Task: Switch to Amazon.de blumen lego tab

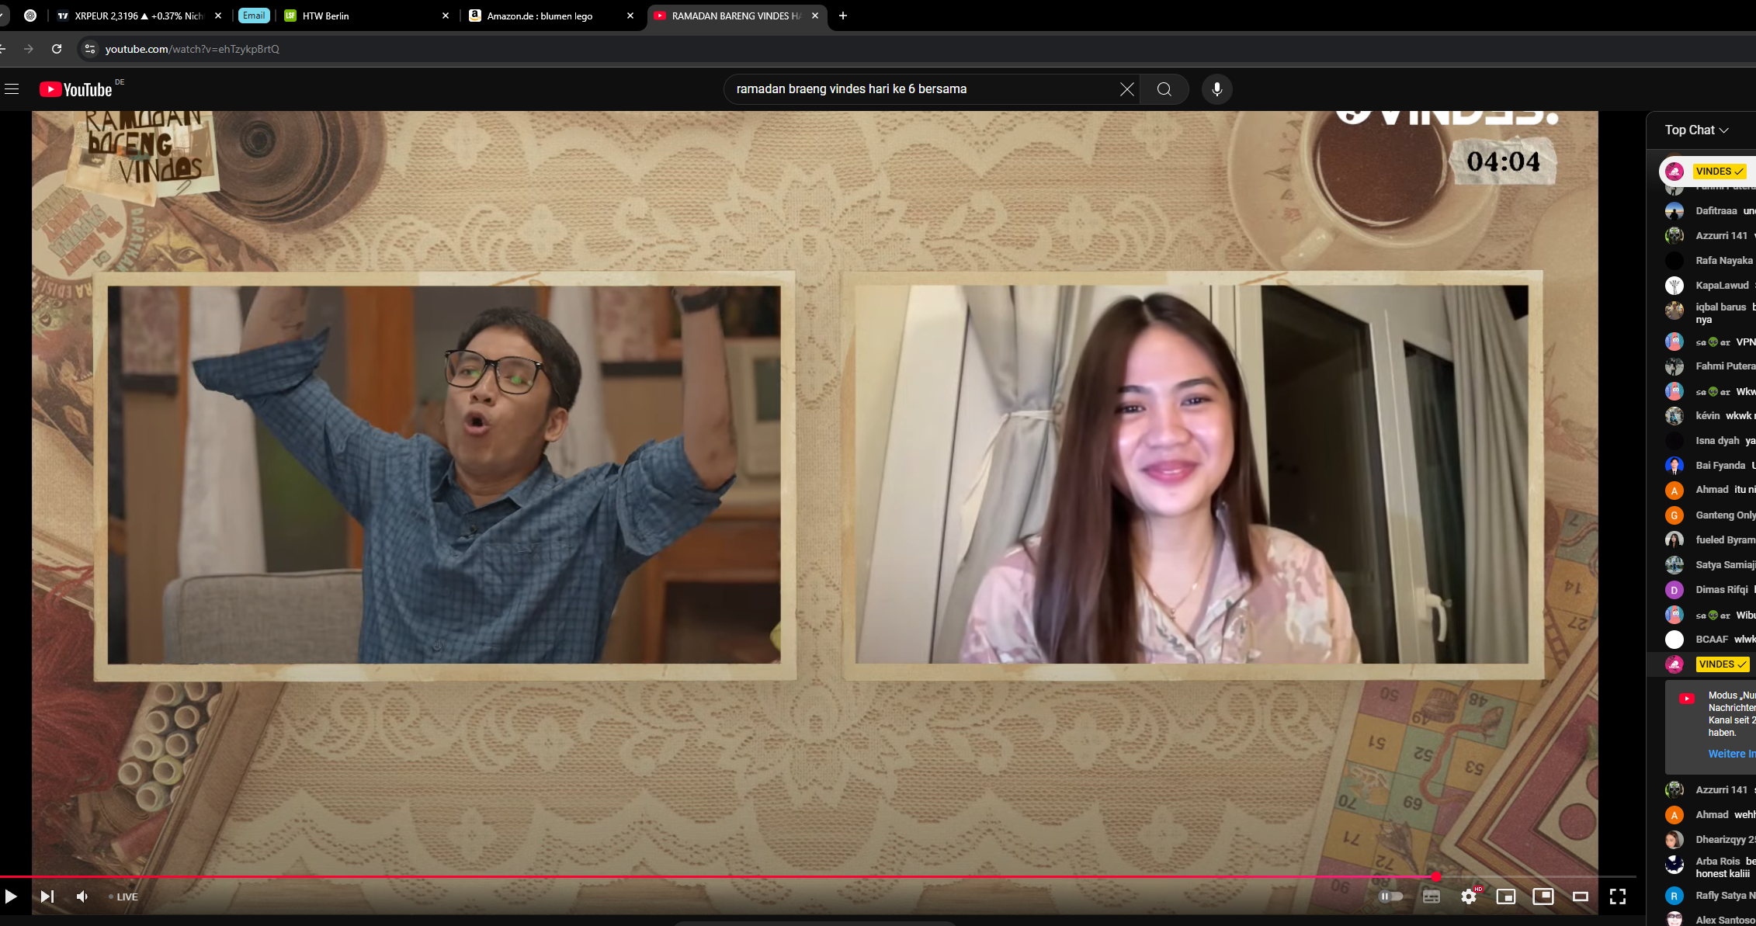Action: (x=551, y=16)
